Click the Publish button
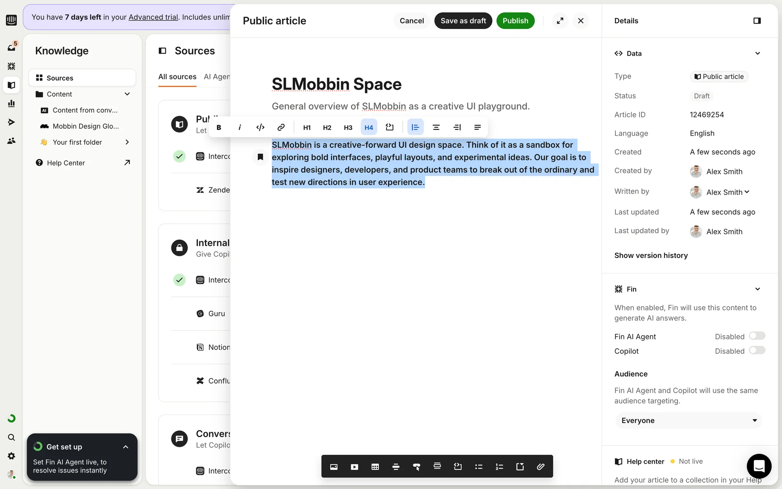The image size is (782, 489). tap(515, 21)
